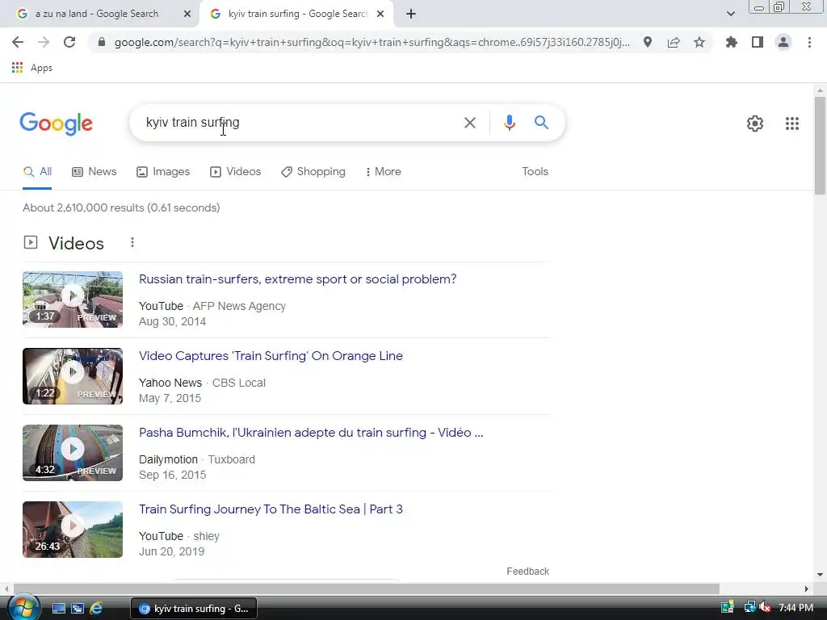Viewport: 827px width, 620px height.
Task: Open the Extensions puzzle icon
Action: (x=731, y=42)
